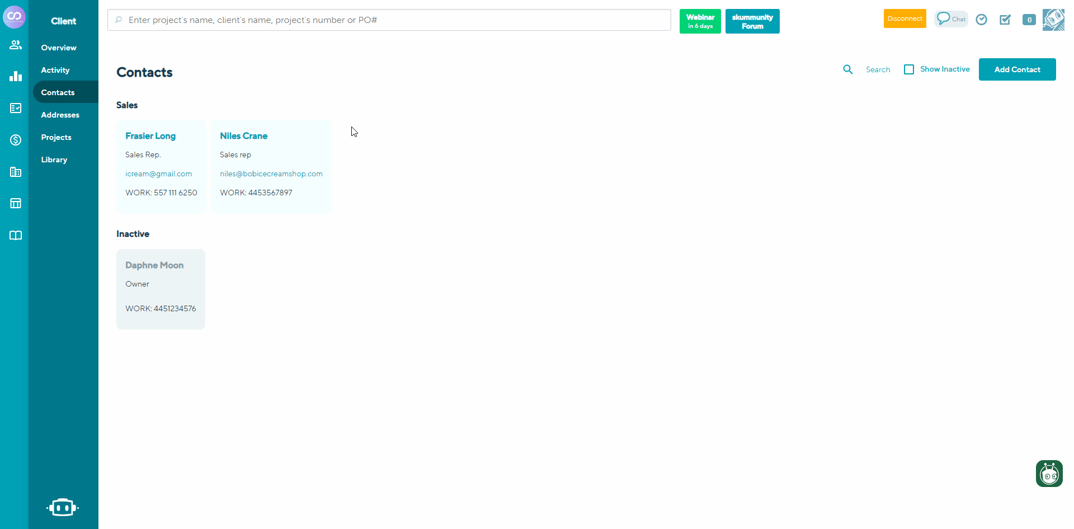Email Niles Crane via his email link
The width and height of the screenshot is (1074, 529).
click(271, 174)
